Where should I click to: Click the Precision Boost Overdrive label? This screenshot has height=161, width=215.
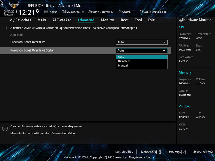[x=28, y=42]
